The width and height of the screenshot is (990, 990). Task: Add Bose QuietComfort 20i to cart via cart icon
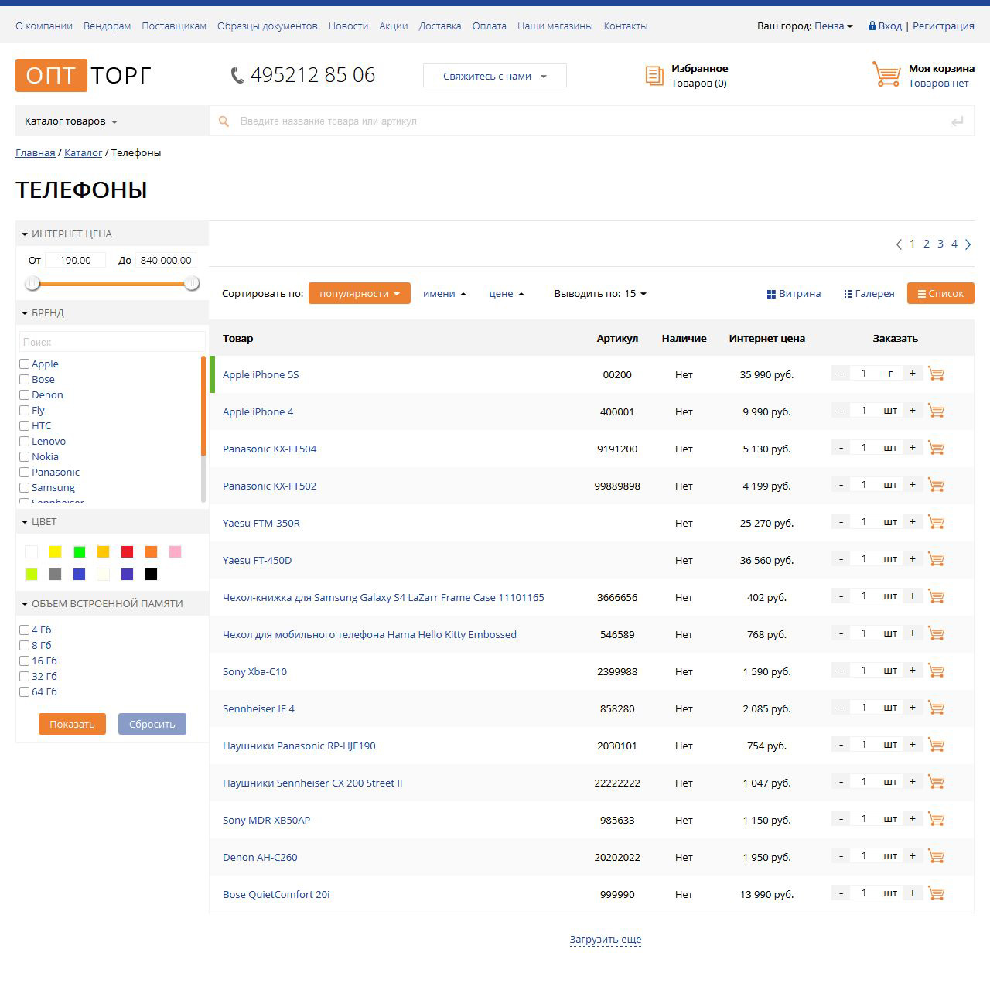tap(936, 894)
